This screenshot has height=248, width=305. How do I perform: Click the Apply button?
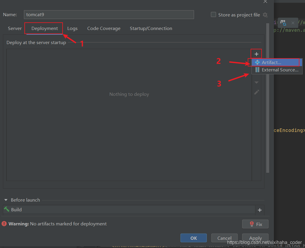point(255,238)
